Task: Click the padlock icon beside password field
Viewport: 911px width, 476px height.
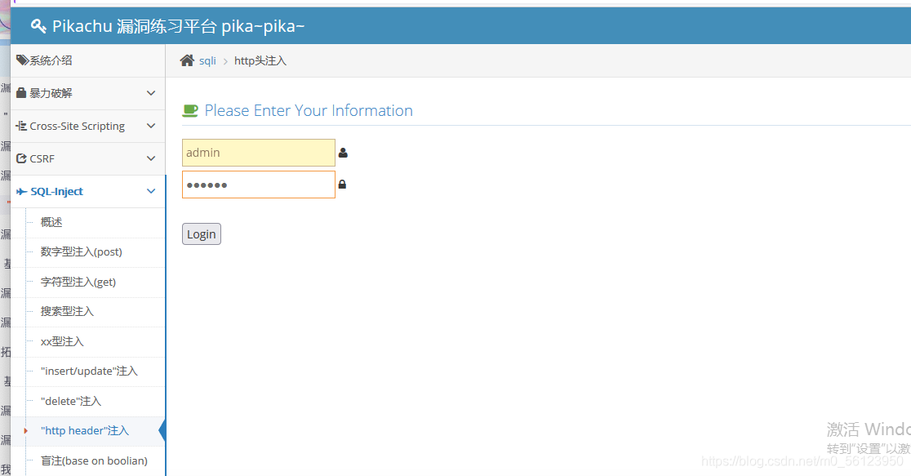Action: pyautogui.click(x=342, y=185)
